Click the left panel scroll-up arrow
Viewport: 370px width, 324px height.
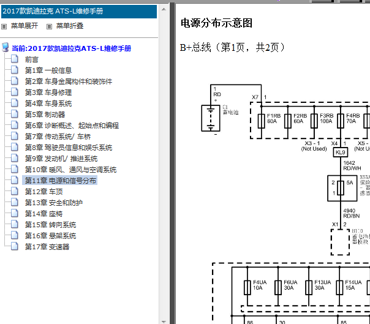pos(164,9)
